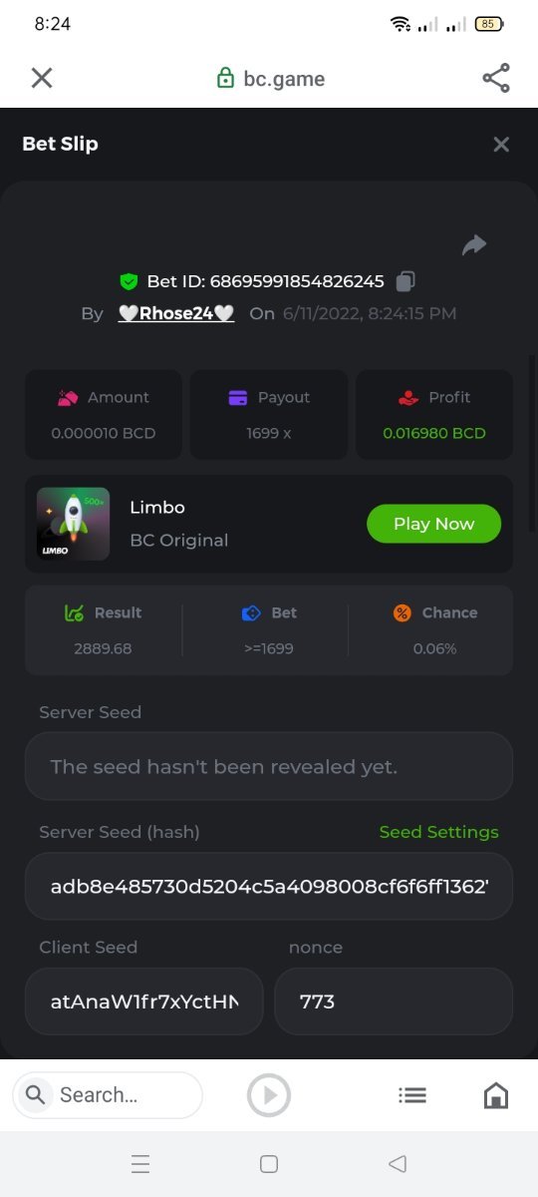This screenshot has height=1197, width=538.
Task: Open Seed Settings
Action: click(439, 832)
